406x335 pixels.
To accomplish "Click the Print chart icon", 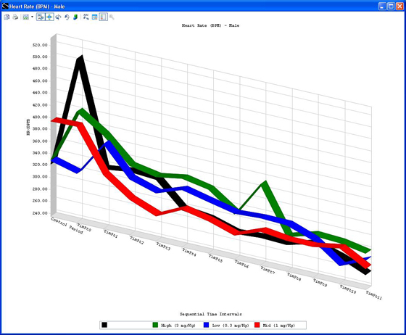I will pos(15,17).
